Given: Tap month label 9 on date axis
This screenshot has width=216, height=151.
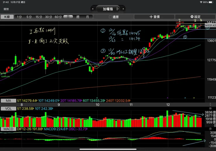Looking at the screenshot, I should [x=59, y=105].
